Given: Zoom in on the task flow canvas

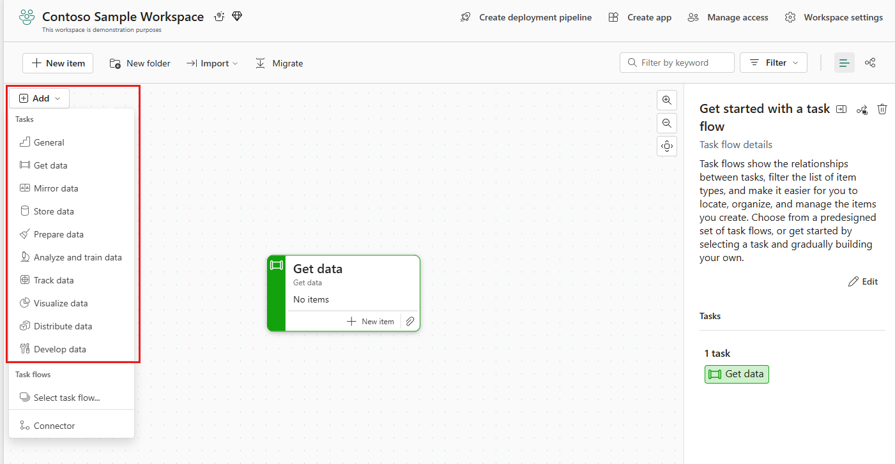Looking at the screenshot, I should coord(666,100).
